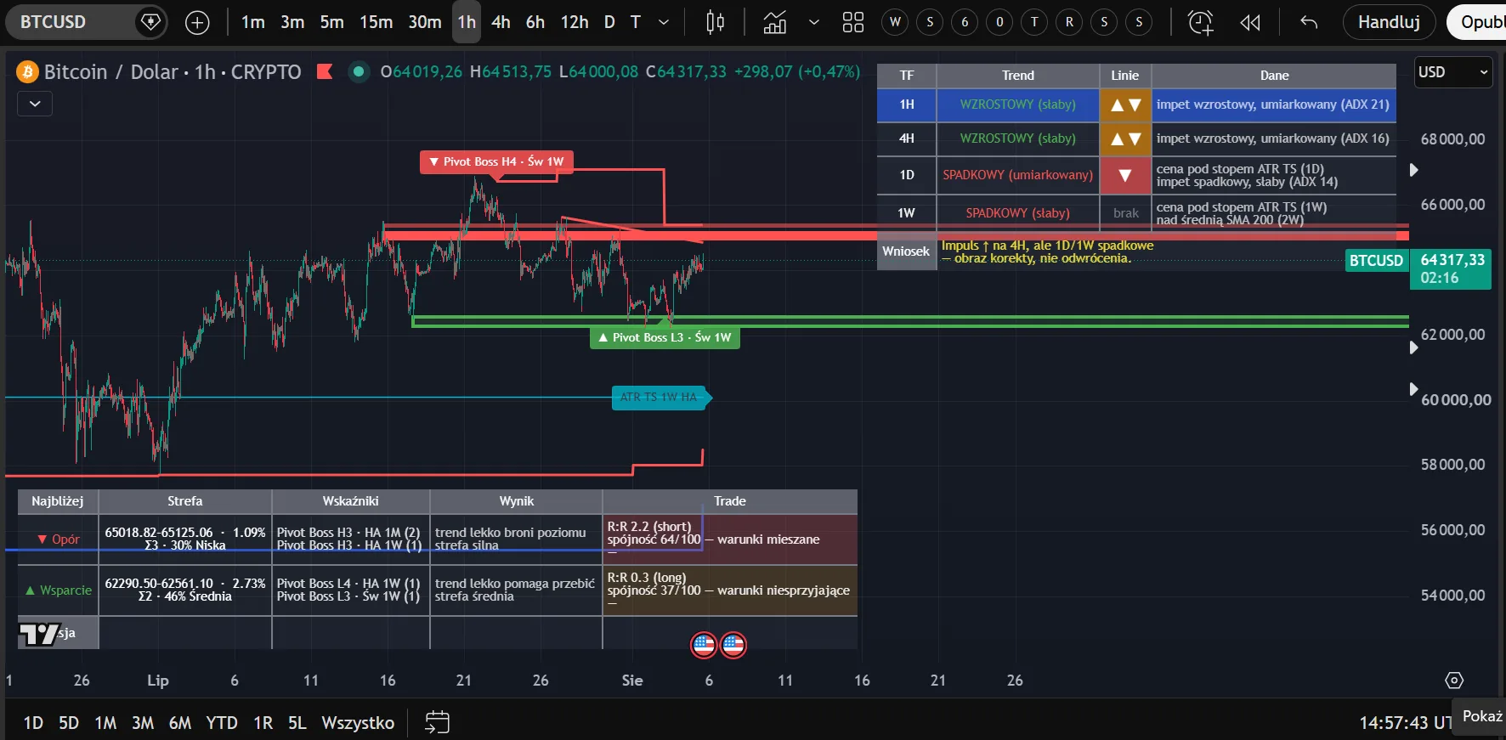Click the diamond premium icon beside BTCUSD
1506x740 pixels.
pyautogui.click(x=150, y=22)
